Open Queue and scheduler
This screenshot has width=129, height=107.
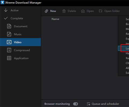point(105,104)
